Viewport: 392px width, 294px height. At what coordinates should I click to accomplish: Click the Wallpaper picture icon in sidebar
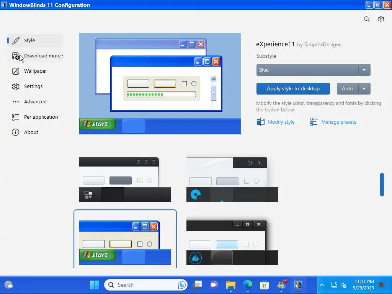pos(15,71)
